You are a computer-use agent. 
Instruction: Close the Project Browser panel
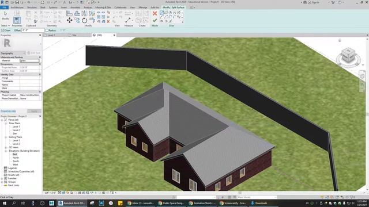[x=40, y=116]
